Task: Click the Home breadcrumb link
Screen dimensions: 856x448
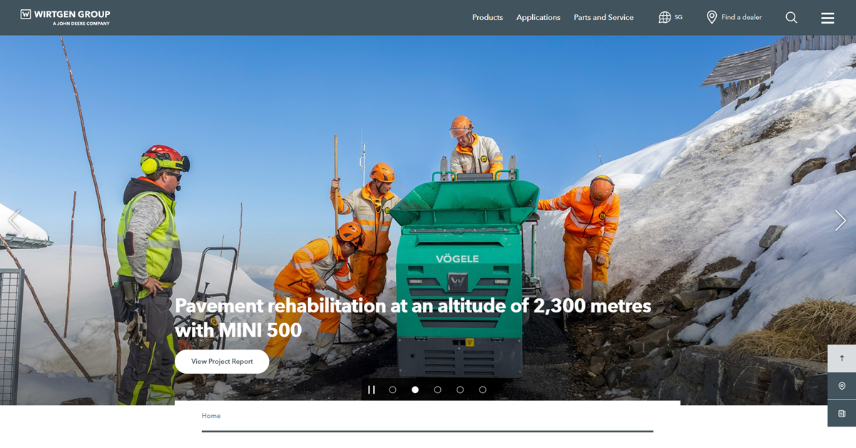Action: click(211, 416)
